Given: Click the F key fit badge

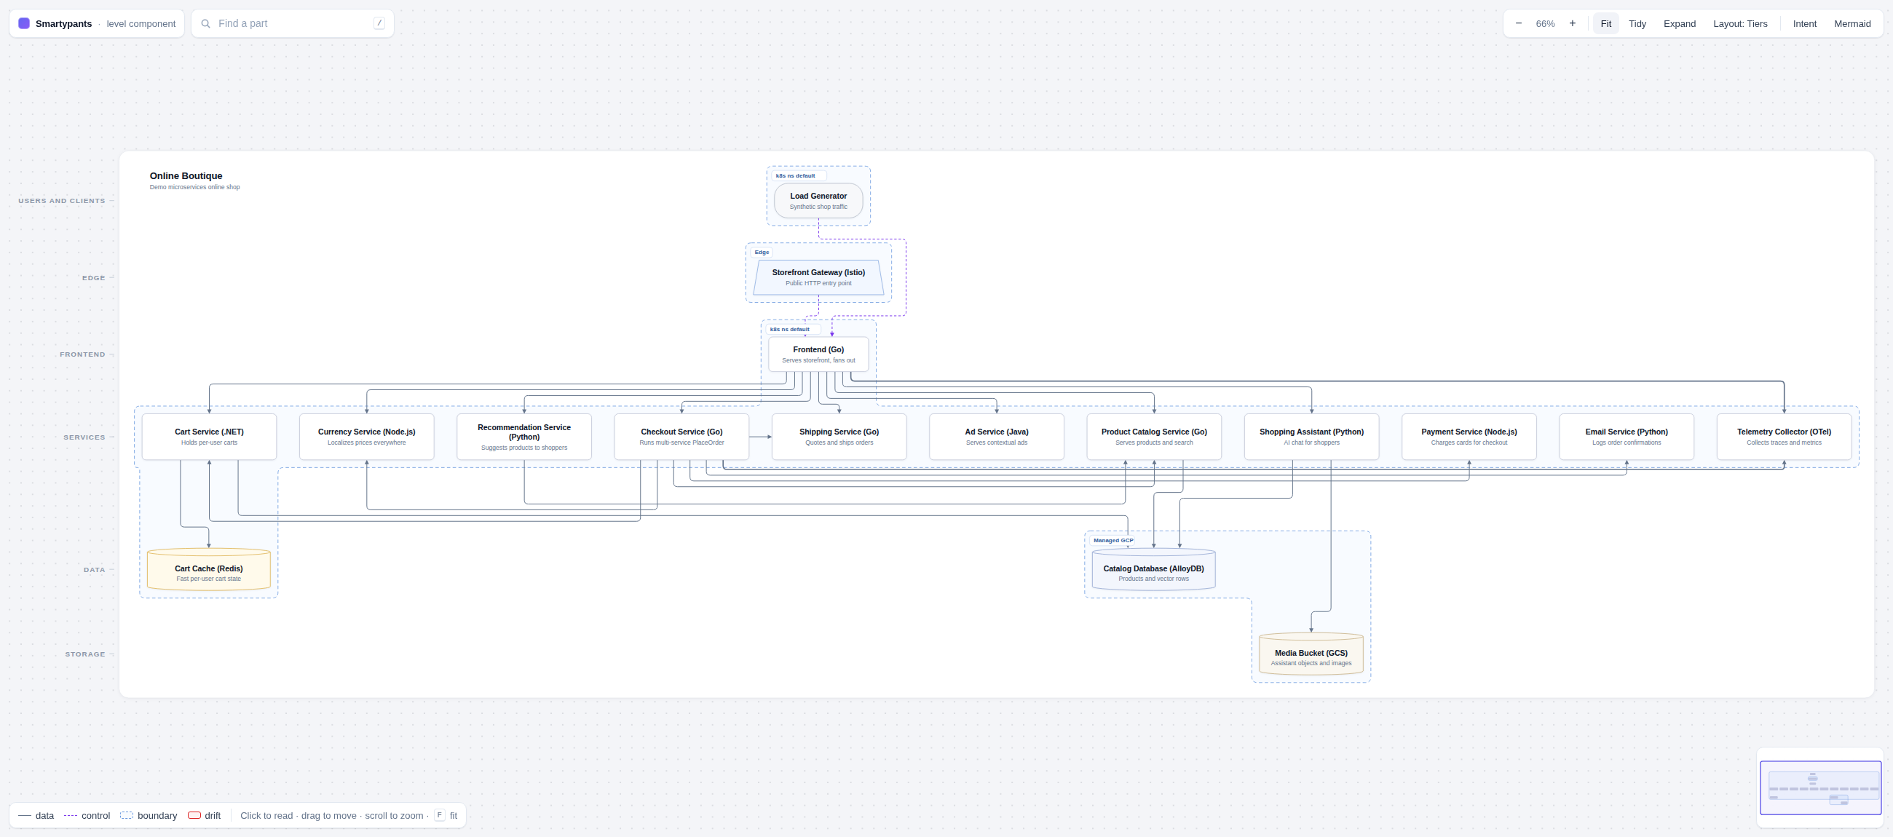Looking at the screenshot, I should (440, 815).
